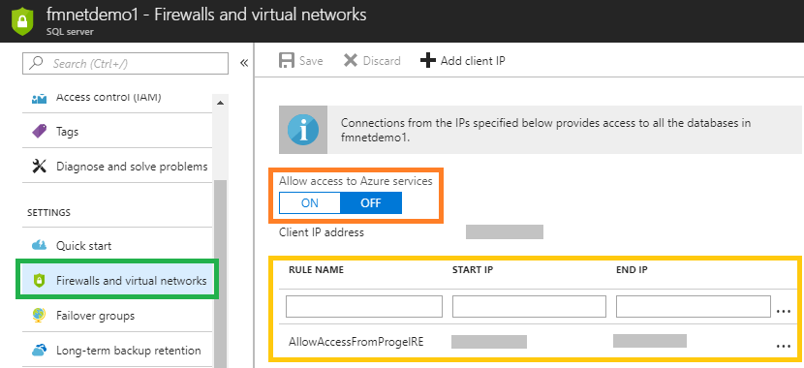Click the sidebar scroll up arrow
This screenshot has width=804, height=368.
pos(221,103)
